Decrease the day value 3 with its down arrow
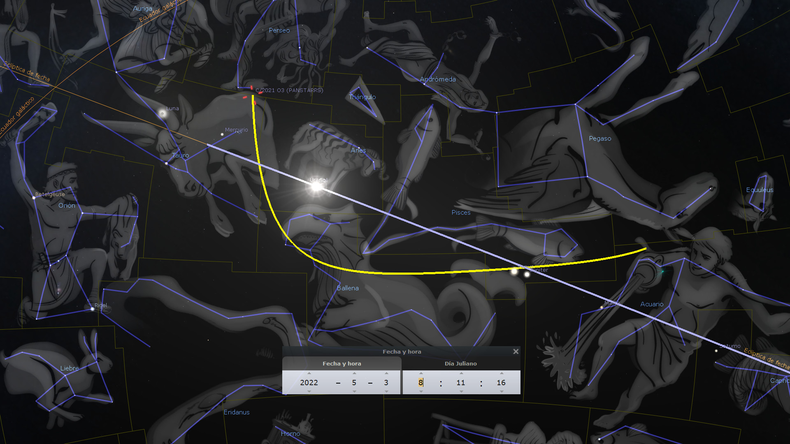 tap(386, 392)
